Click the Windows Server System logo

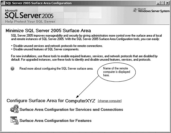(151, 10)
